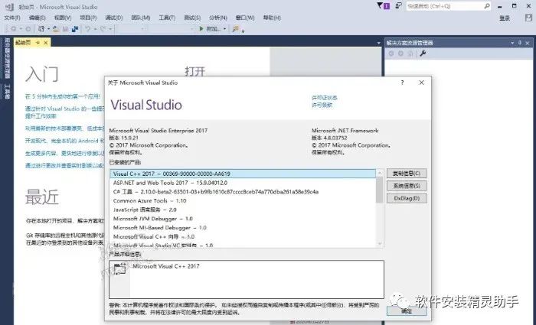Open the 文件(F) menu
Screen dimensions: 536x325
click(x=12, y=18)
